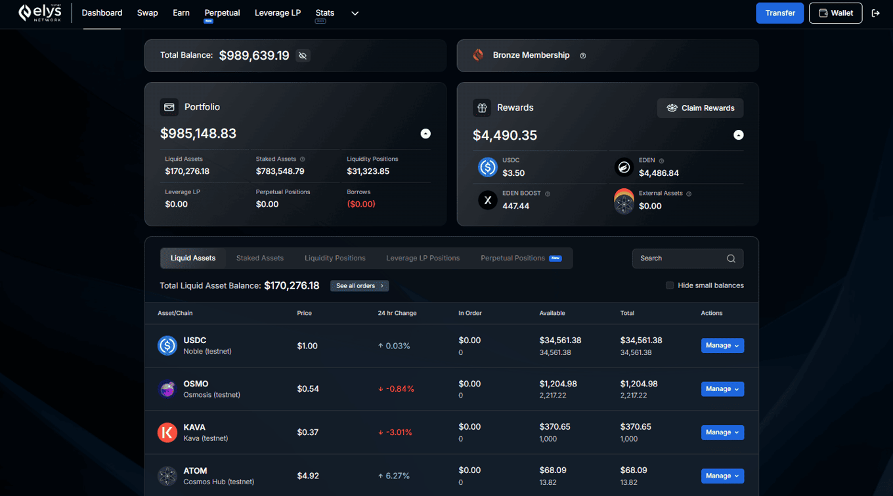This screenshot has width=893, height=496.
Task: Click the EDEN info question icon
Action: click(661, 161)
